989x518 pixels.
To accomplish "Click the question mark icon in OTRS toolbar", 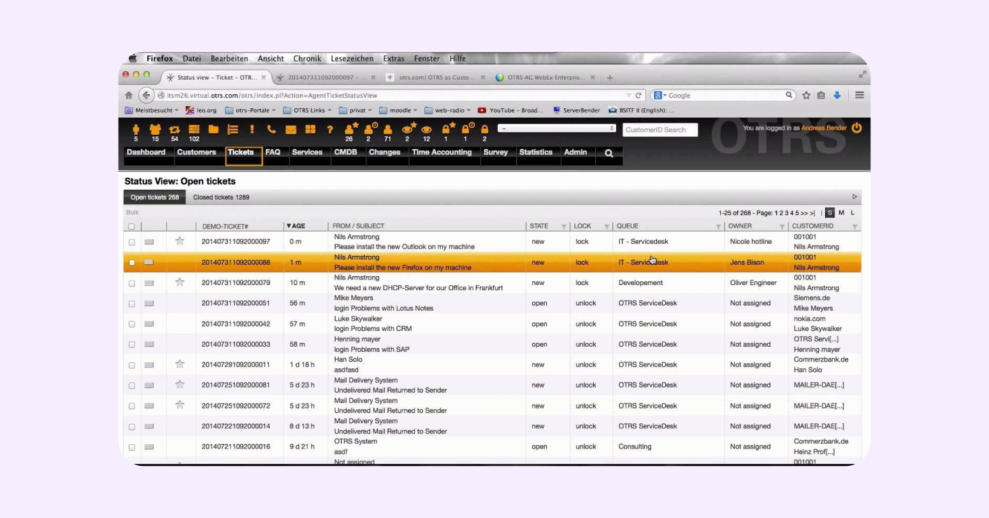I will (329, 129).
